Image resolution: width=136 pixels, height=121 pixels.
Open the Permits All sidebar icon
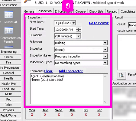pyautogui.click(x=9, y=15)
